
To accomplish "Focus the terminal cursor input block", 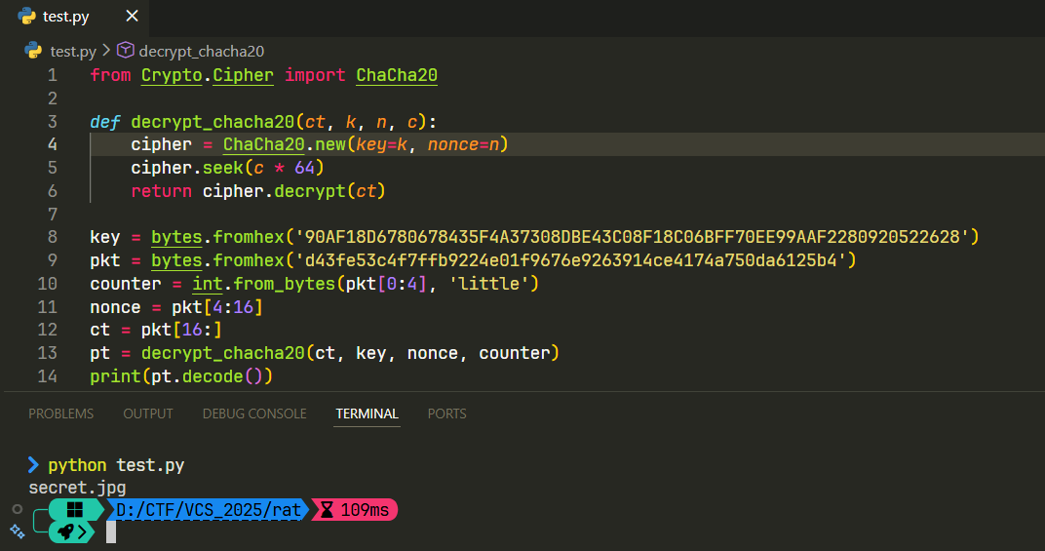I will click(111, 531).
